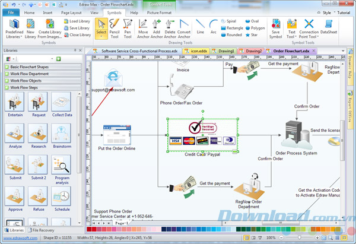Open the document tabs list dropdown
The height and width of the screenshot is (244, 356).
[x=343, y=51]
